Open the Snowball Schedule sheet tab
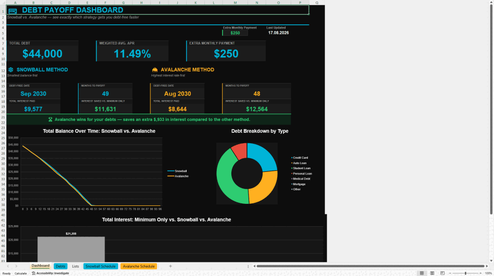 coord(100,266)
